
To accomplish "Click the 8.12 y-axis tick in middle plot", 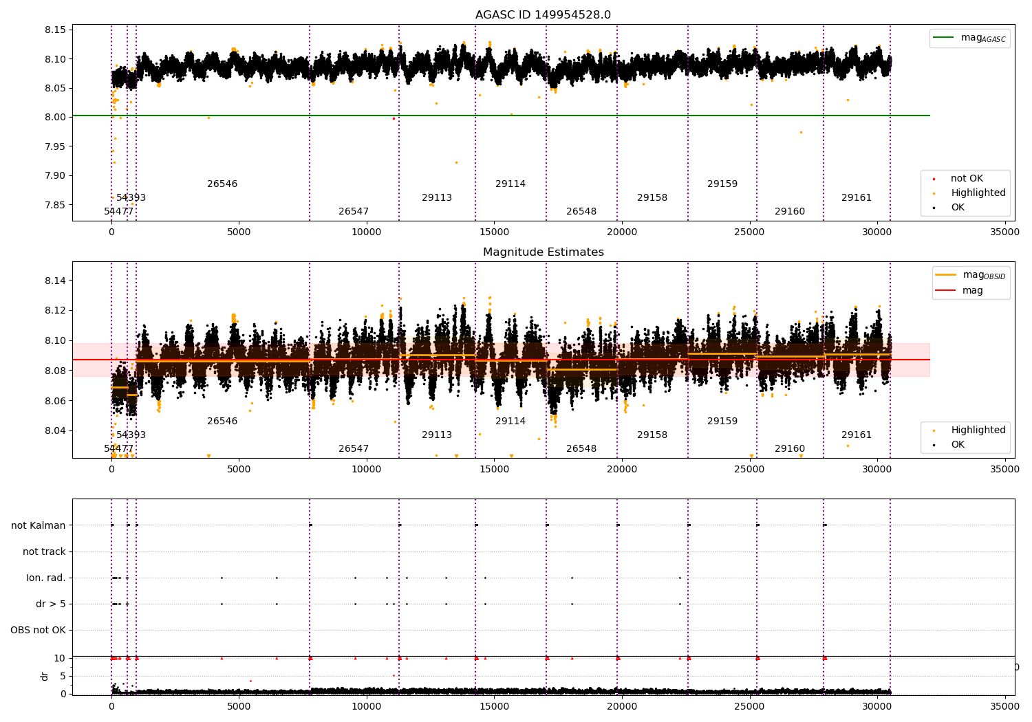I will pos(56,311).
